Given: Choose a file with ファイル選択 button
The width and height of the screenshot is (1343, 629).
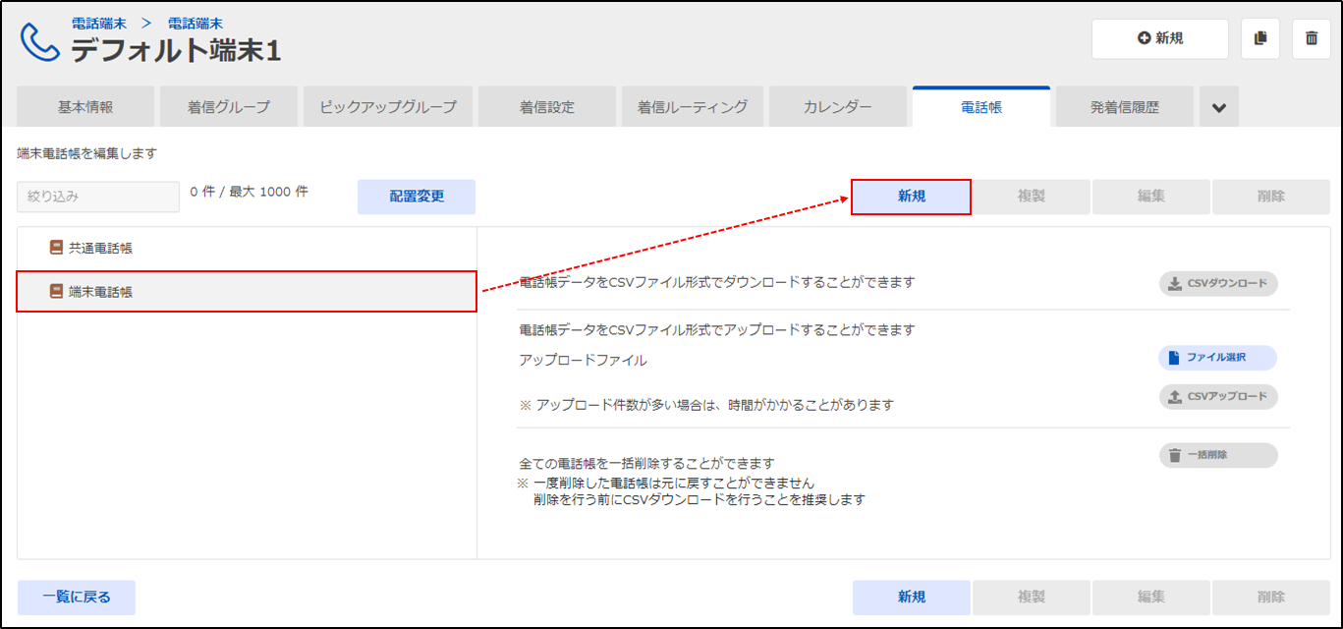Looking at the screenshot, I should coord(1217,358).
